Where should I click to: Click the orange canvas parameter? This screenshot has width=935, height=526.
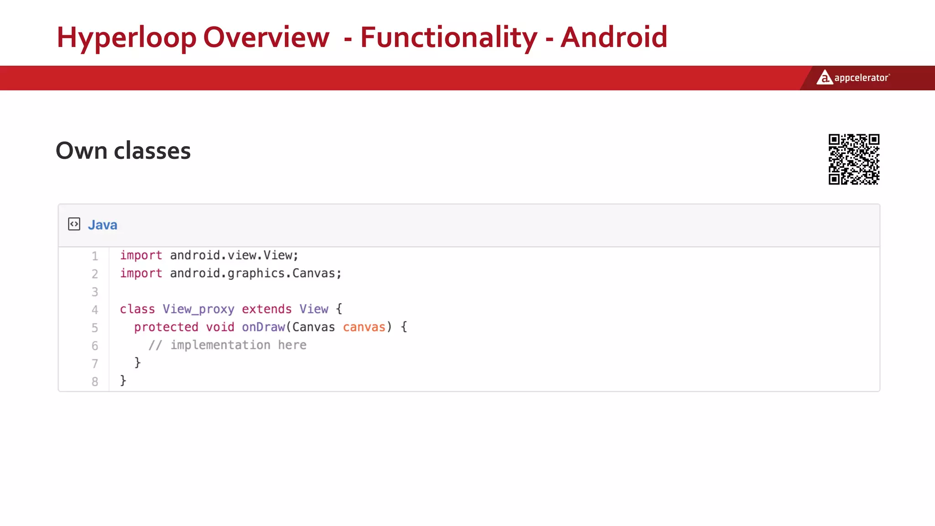(364, 327)
